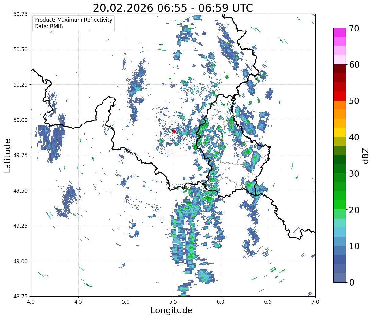The width and height of the screenshot is (373, 318).
Task: Click the longitude tick label 4.5
Action: point(78,301)
